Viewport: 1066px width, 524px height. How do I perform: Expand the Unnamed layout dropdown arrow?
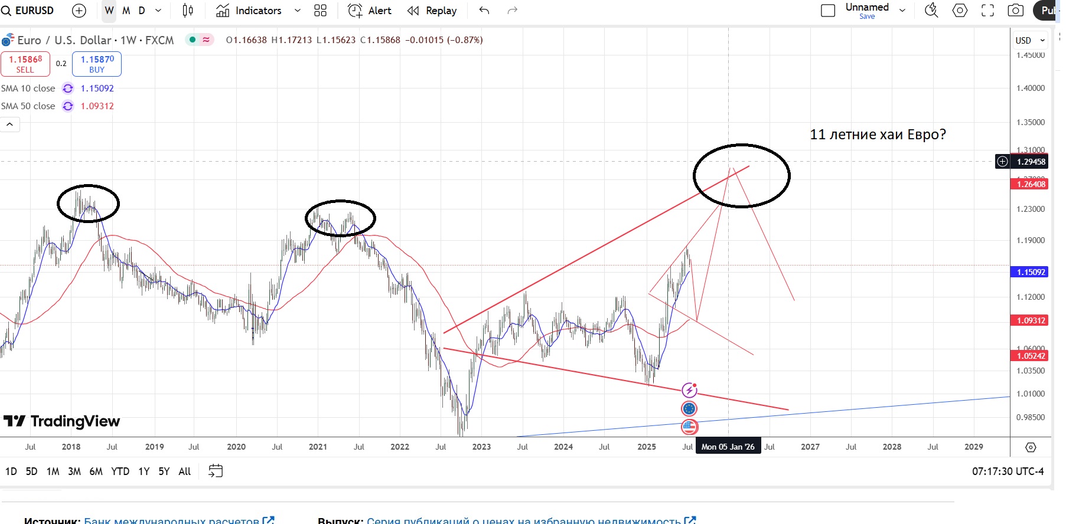tap(902, 11)
